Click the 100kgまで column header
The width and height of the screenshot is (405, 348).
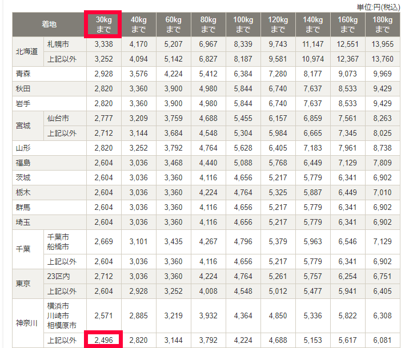coord(243,25)
